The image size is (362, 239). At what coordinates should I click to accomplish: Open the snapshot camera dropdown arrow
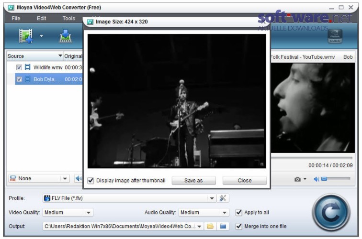305,179
